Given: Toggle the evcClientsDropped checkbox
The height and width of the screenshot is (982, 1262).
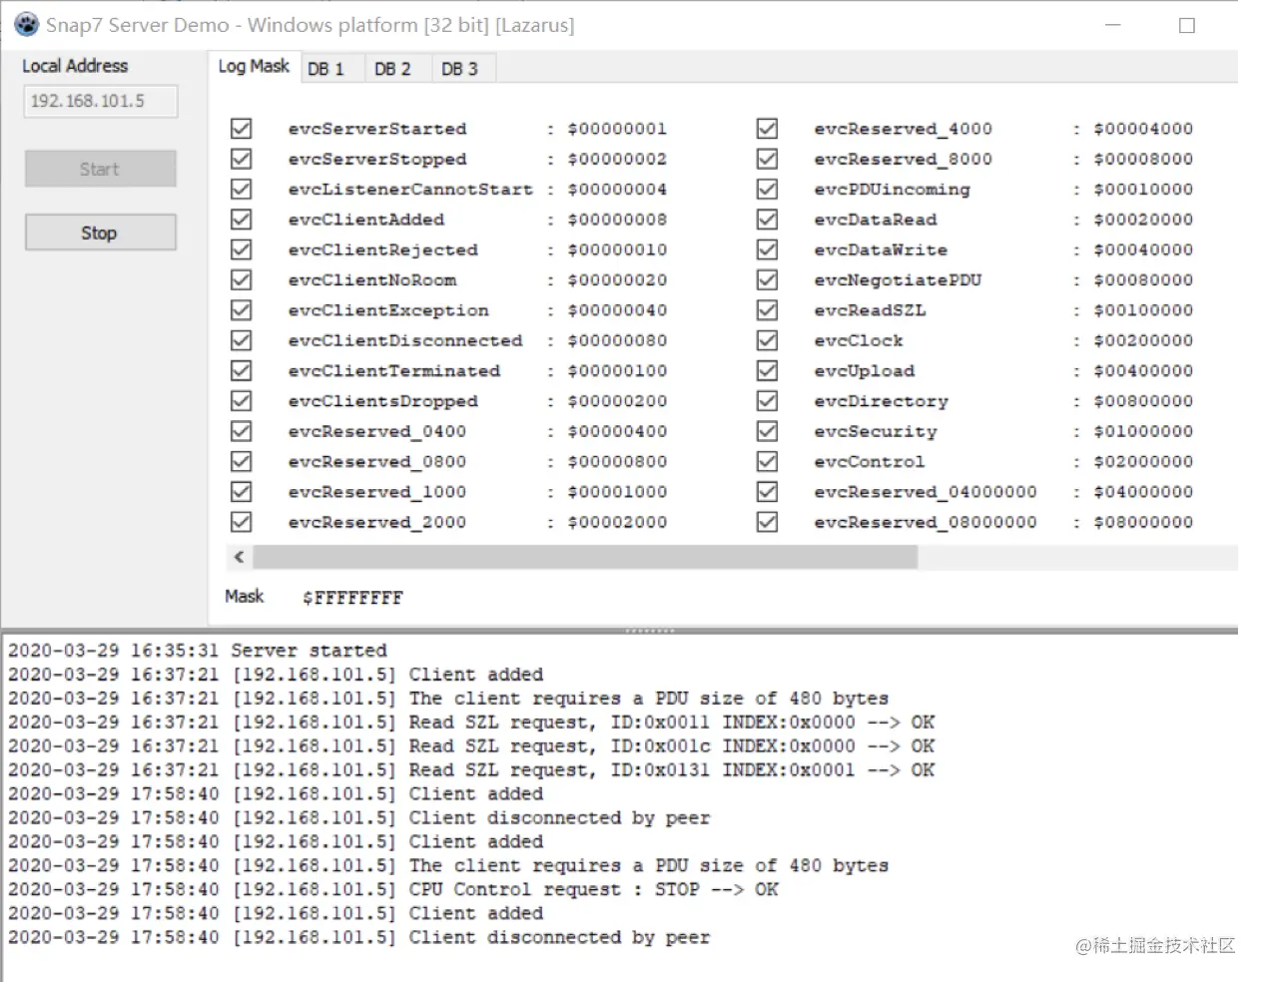Looking at the screenshot, I should (x=241, y=401).
